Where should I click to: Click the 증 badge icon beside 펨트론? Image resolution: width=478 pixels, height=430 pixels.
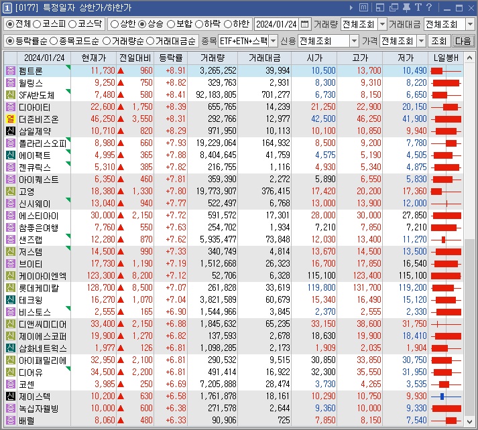tap(10, 71)
